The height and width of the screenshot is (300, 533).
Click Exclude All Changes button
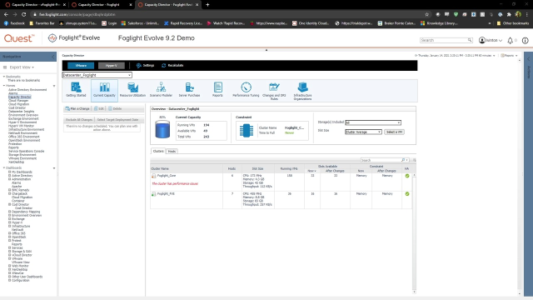[79, 120]
